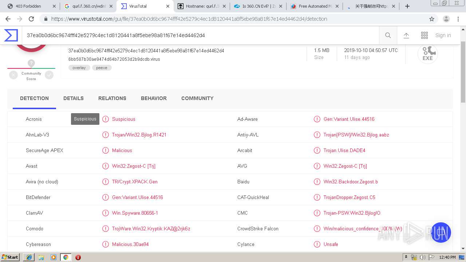Switch to the Is 360.CN Evil? browser tab
This screenshot has height=262, width=466.
pyautogui.click(x=258, y=6)
